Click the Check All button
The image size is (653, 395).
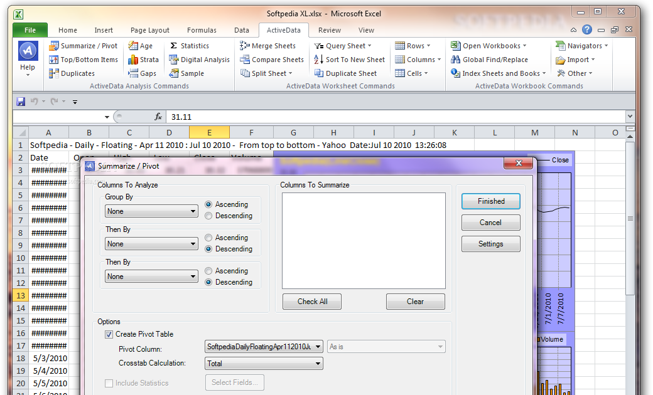(x=312, y=302)
